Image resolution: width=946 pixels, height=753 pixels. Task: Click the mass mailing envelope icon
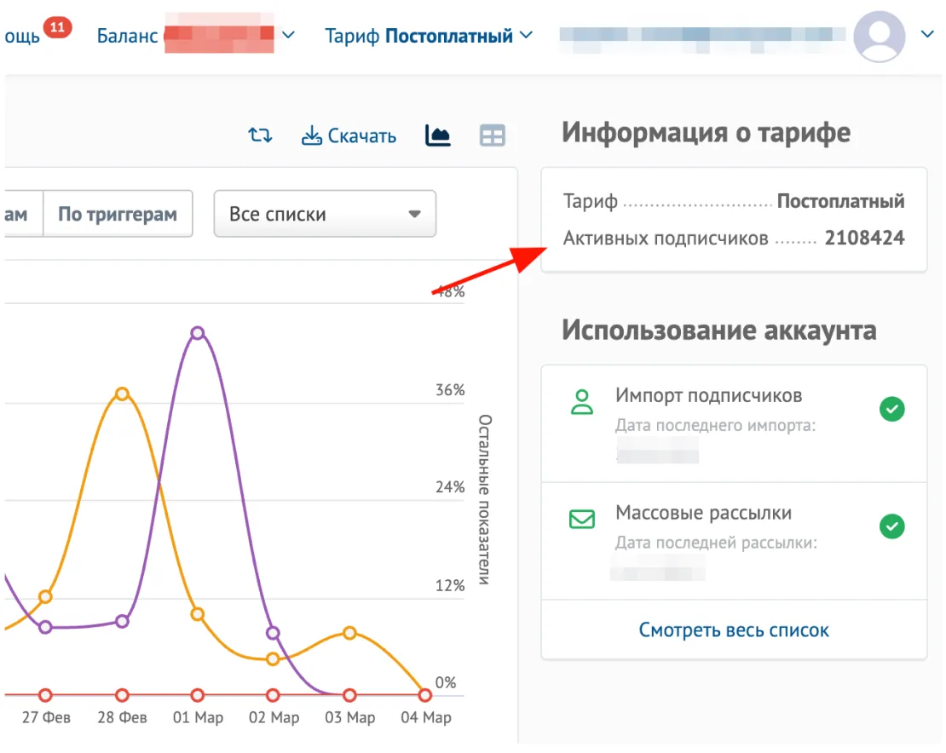(581, 519)
